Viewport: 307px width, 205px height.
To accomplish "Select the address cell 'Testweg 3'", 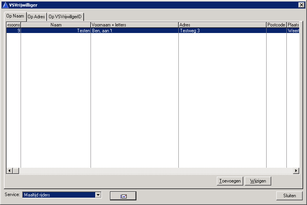I will [222, 31].
